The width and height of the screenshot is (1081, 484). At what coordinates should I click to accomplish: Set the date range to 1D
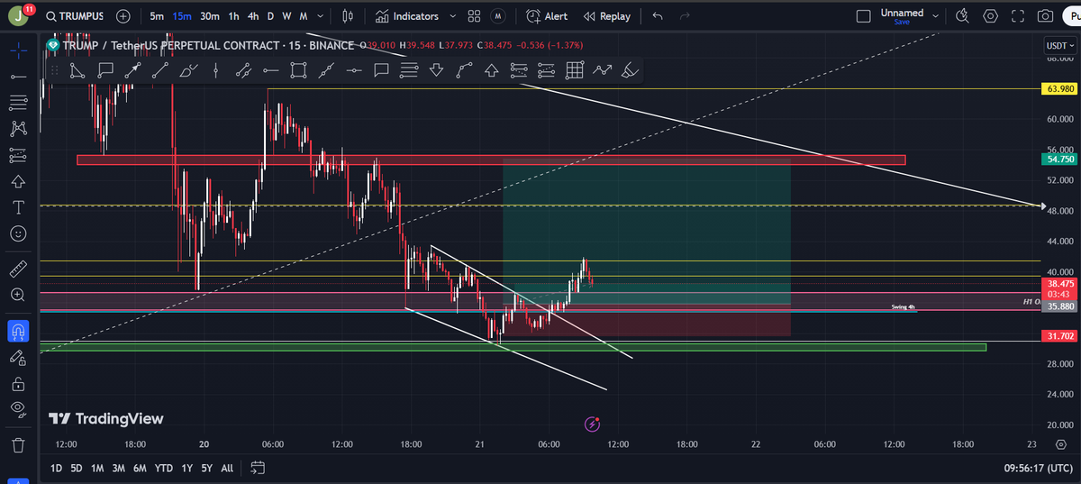(56, 468)
